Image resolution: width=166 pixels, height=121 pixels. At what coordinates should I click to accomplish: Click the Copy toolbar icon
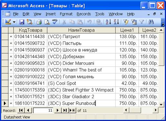(72, 22)
